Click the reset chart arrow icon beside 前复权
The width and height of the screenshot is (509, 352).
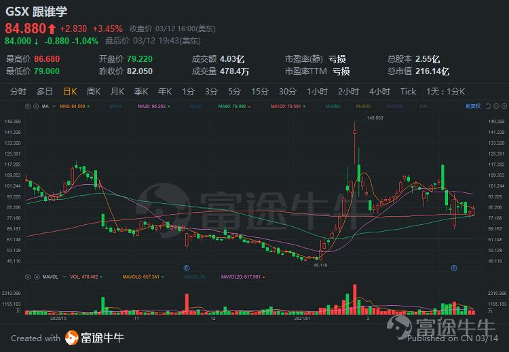488,106
